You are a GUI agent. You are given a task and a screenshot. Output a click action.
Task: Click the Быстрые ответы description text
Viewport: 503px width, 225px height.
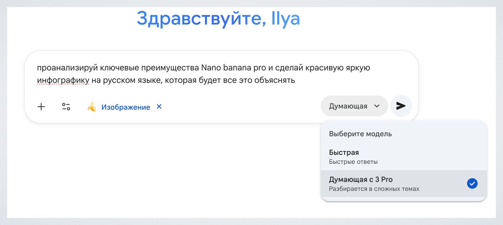(x=353, y=162)
